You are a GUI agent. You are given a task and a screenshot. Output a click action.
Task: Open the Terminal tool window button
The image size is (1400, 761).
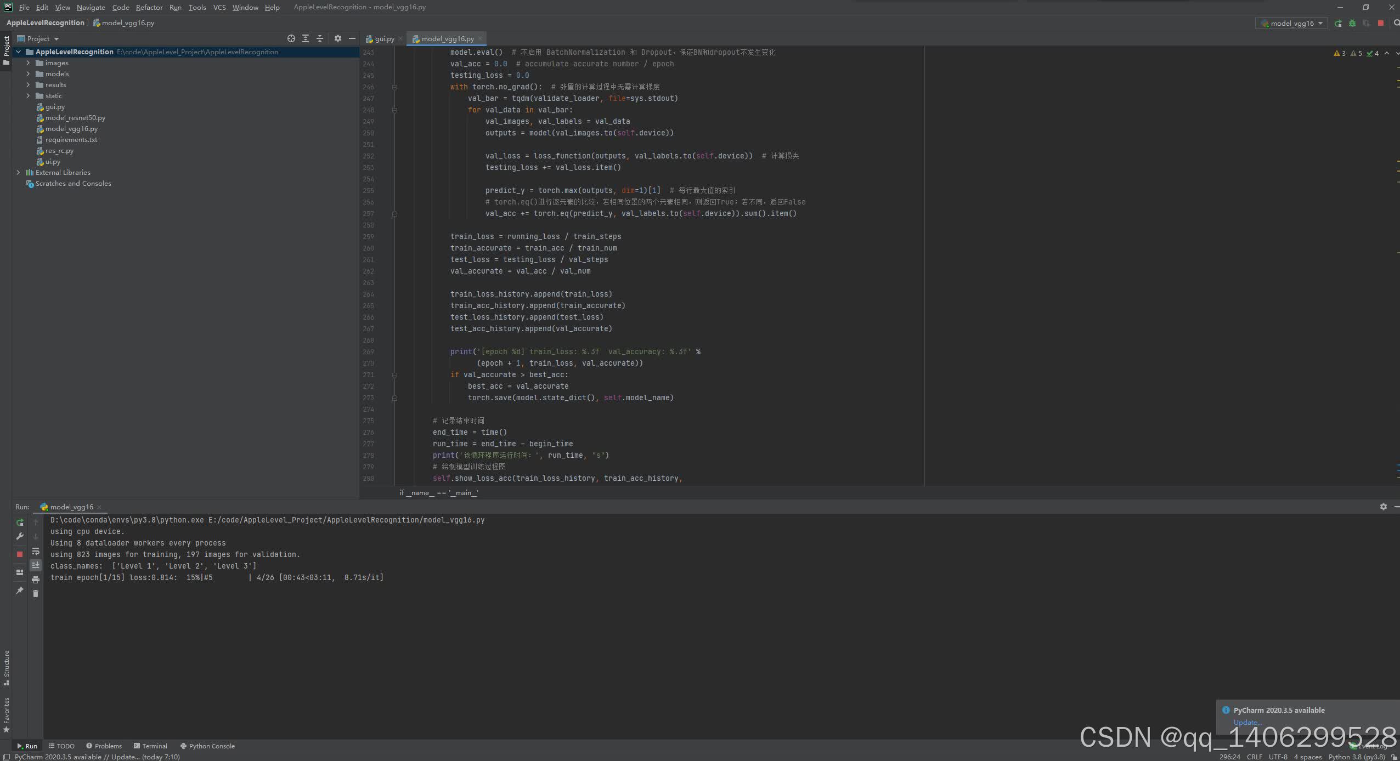click(x=150, y=746)
